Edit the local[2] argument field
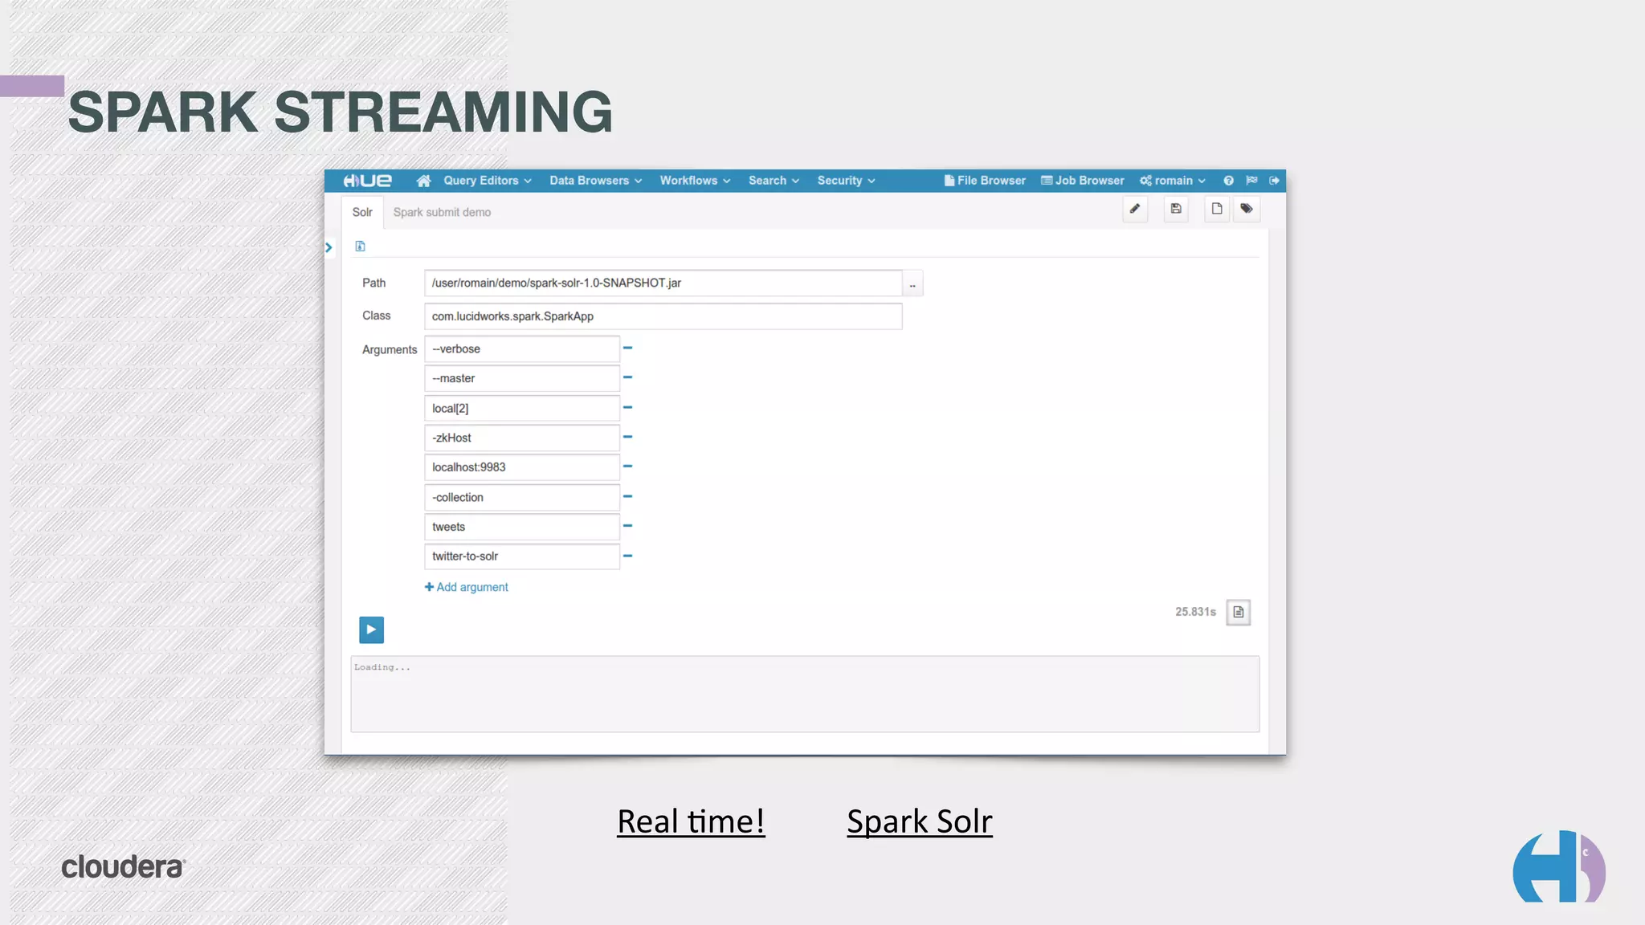This screenshot has width=1645, height=925. click(x=522, y=408)
